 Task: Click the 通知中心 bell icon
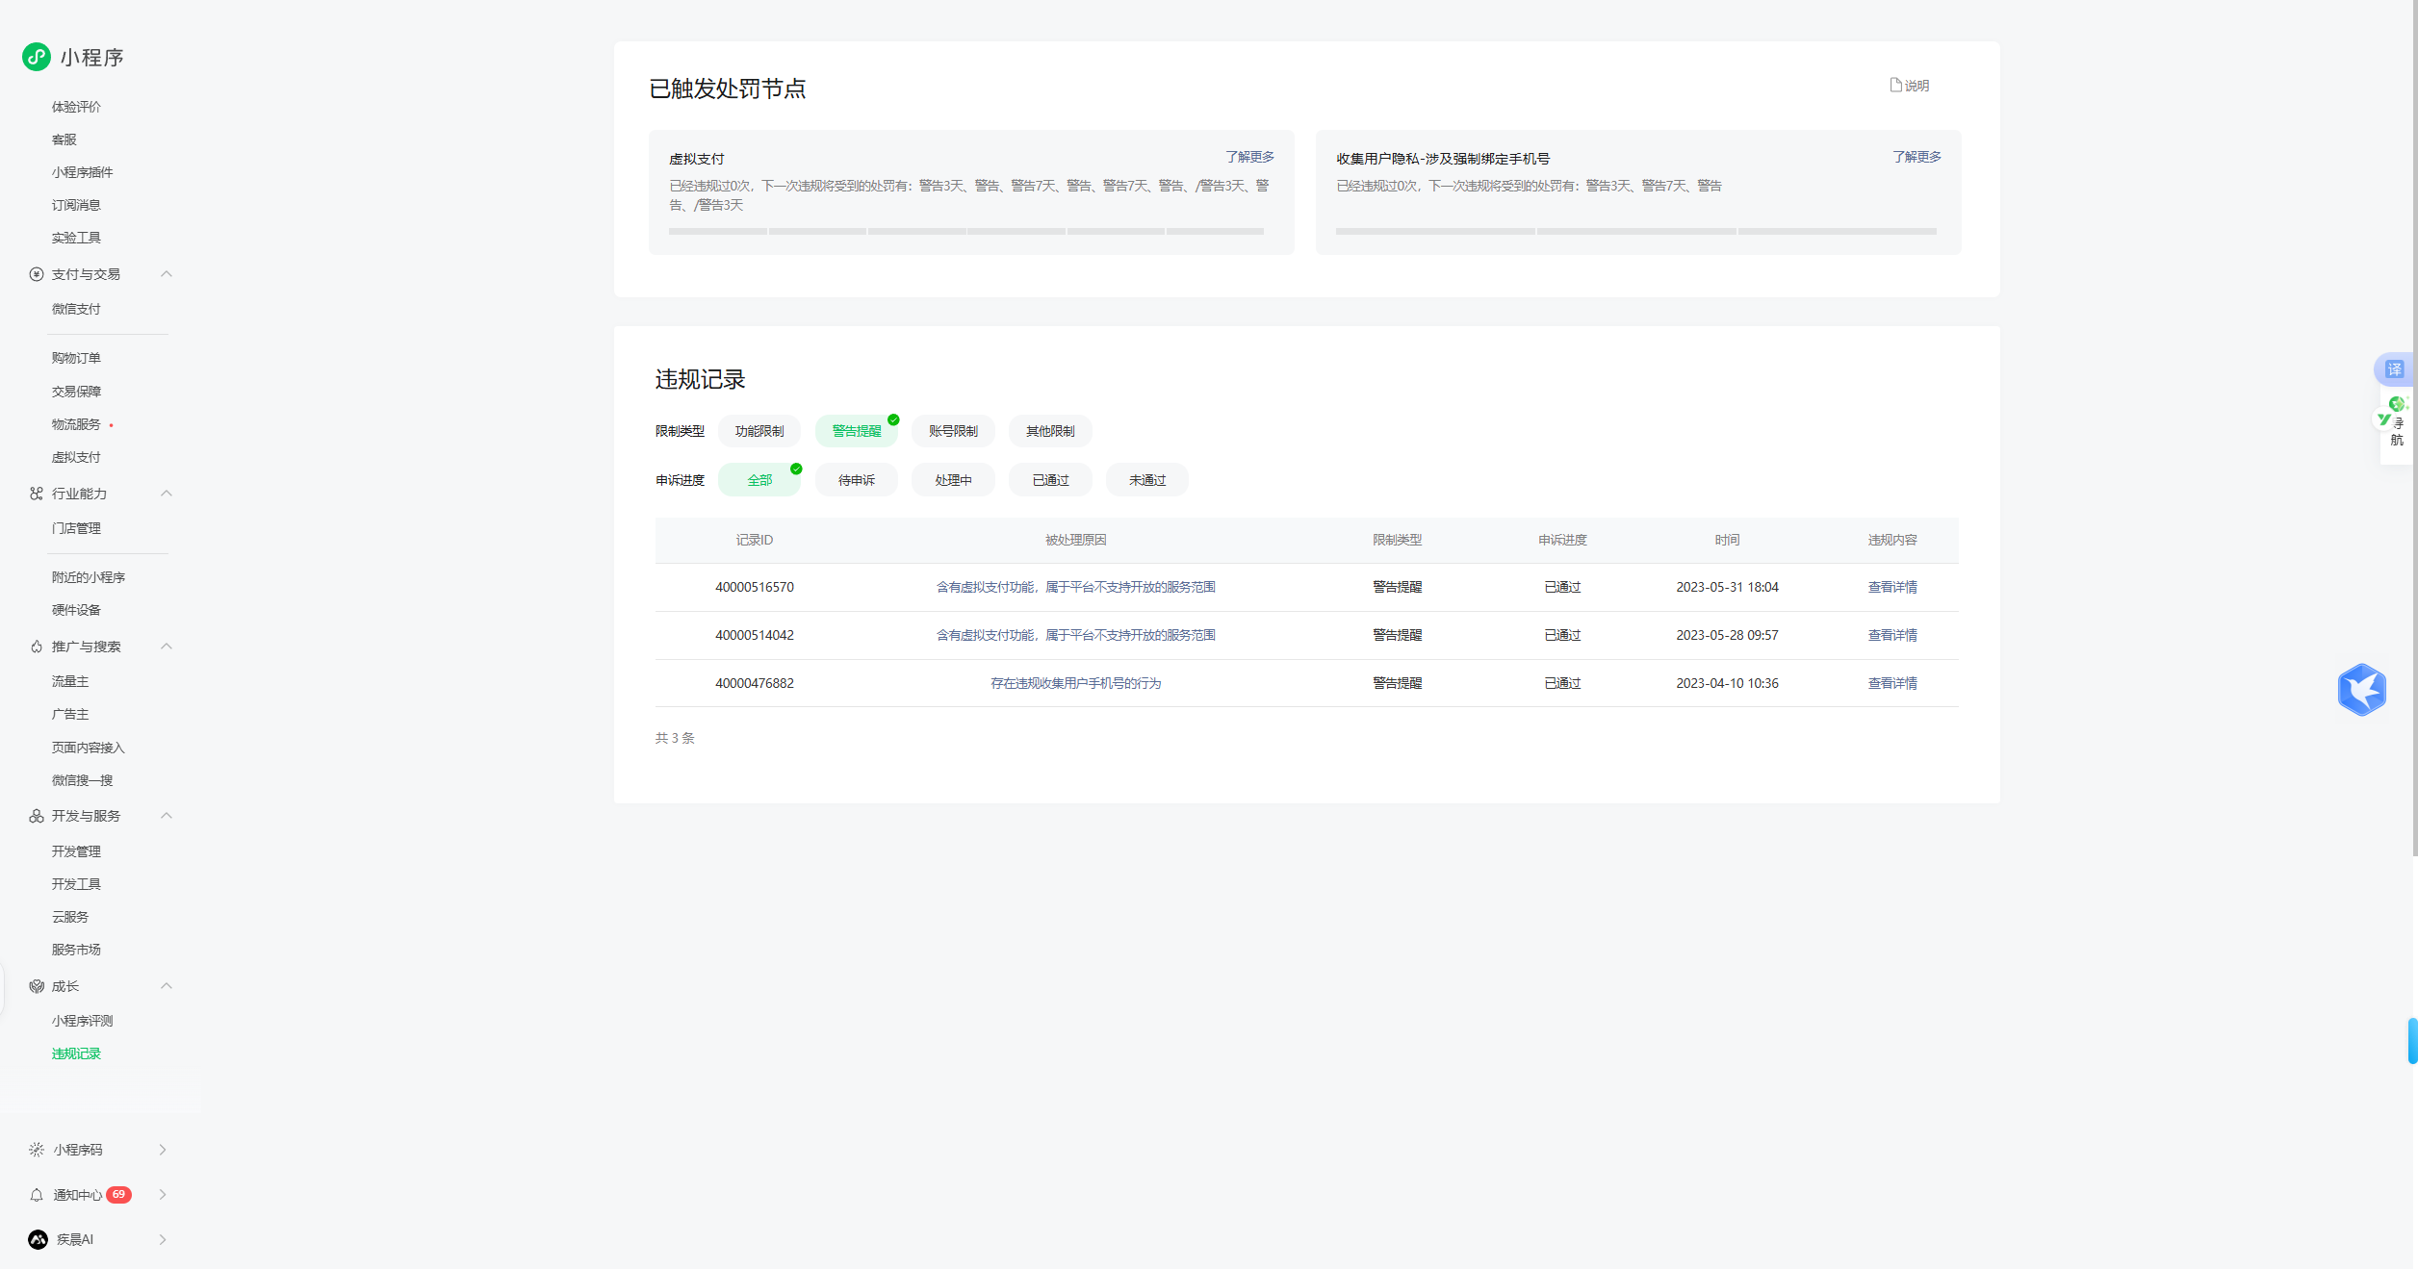(37, 1195)
